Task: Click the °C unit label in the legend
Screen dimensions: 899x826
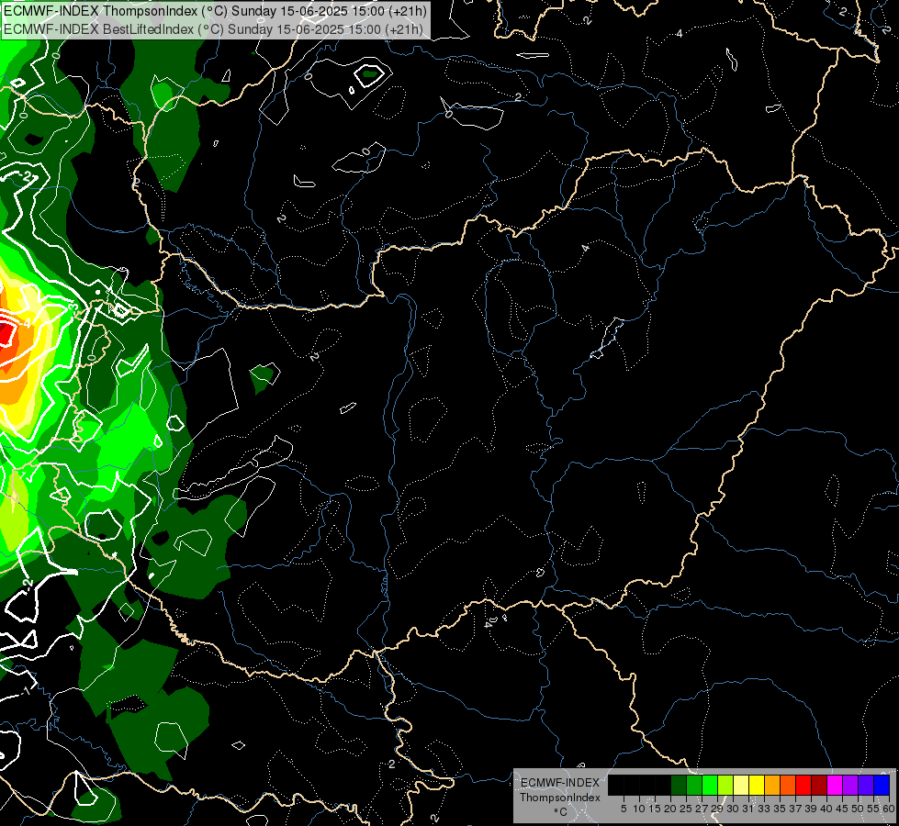Action: click(x=561, y=812)
